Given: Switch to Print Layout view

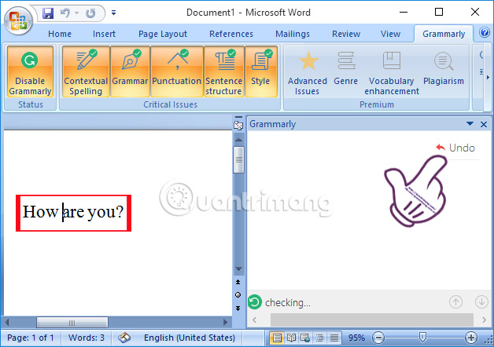Looking at the screenshot, I should click(x=277, y=338).
